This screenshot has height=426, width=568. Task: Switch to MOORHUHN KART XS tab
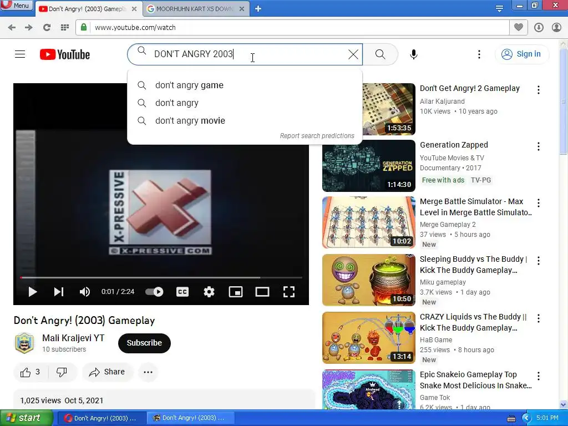(195, 9)
